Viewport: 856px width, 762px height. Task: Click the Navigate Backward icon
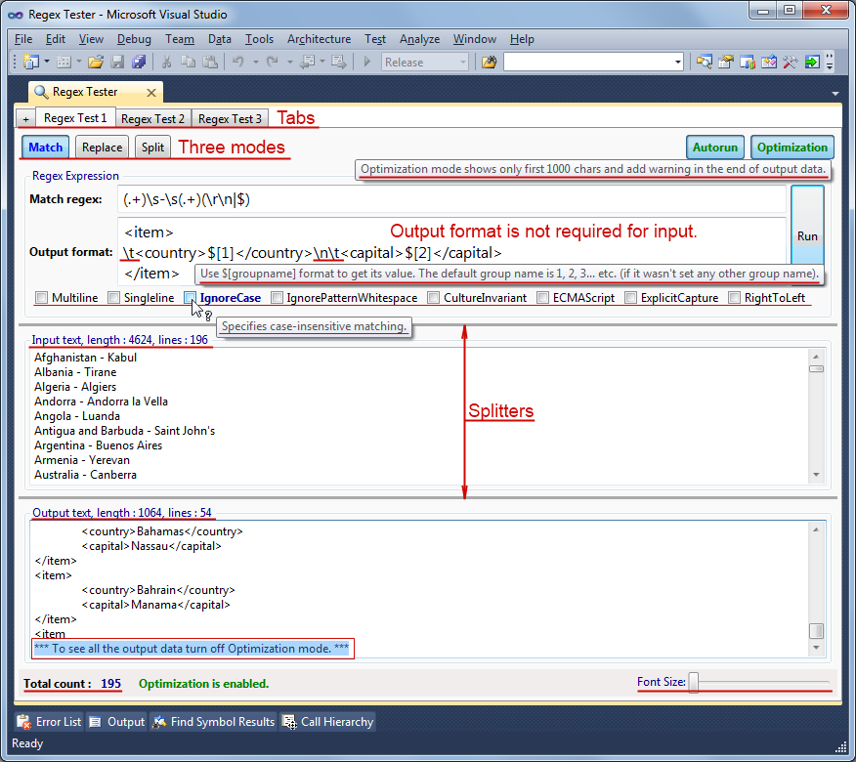(x=308, y=62)
